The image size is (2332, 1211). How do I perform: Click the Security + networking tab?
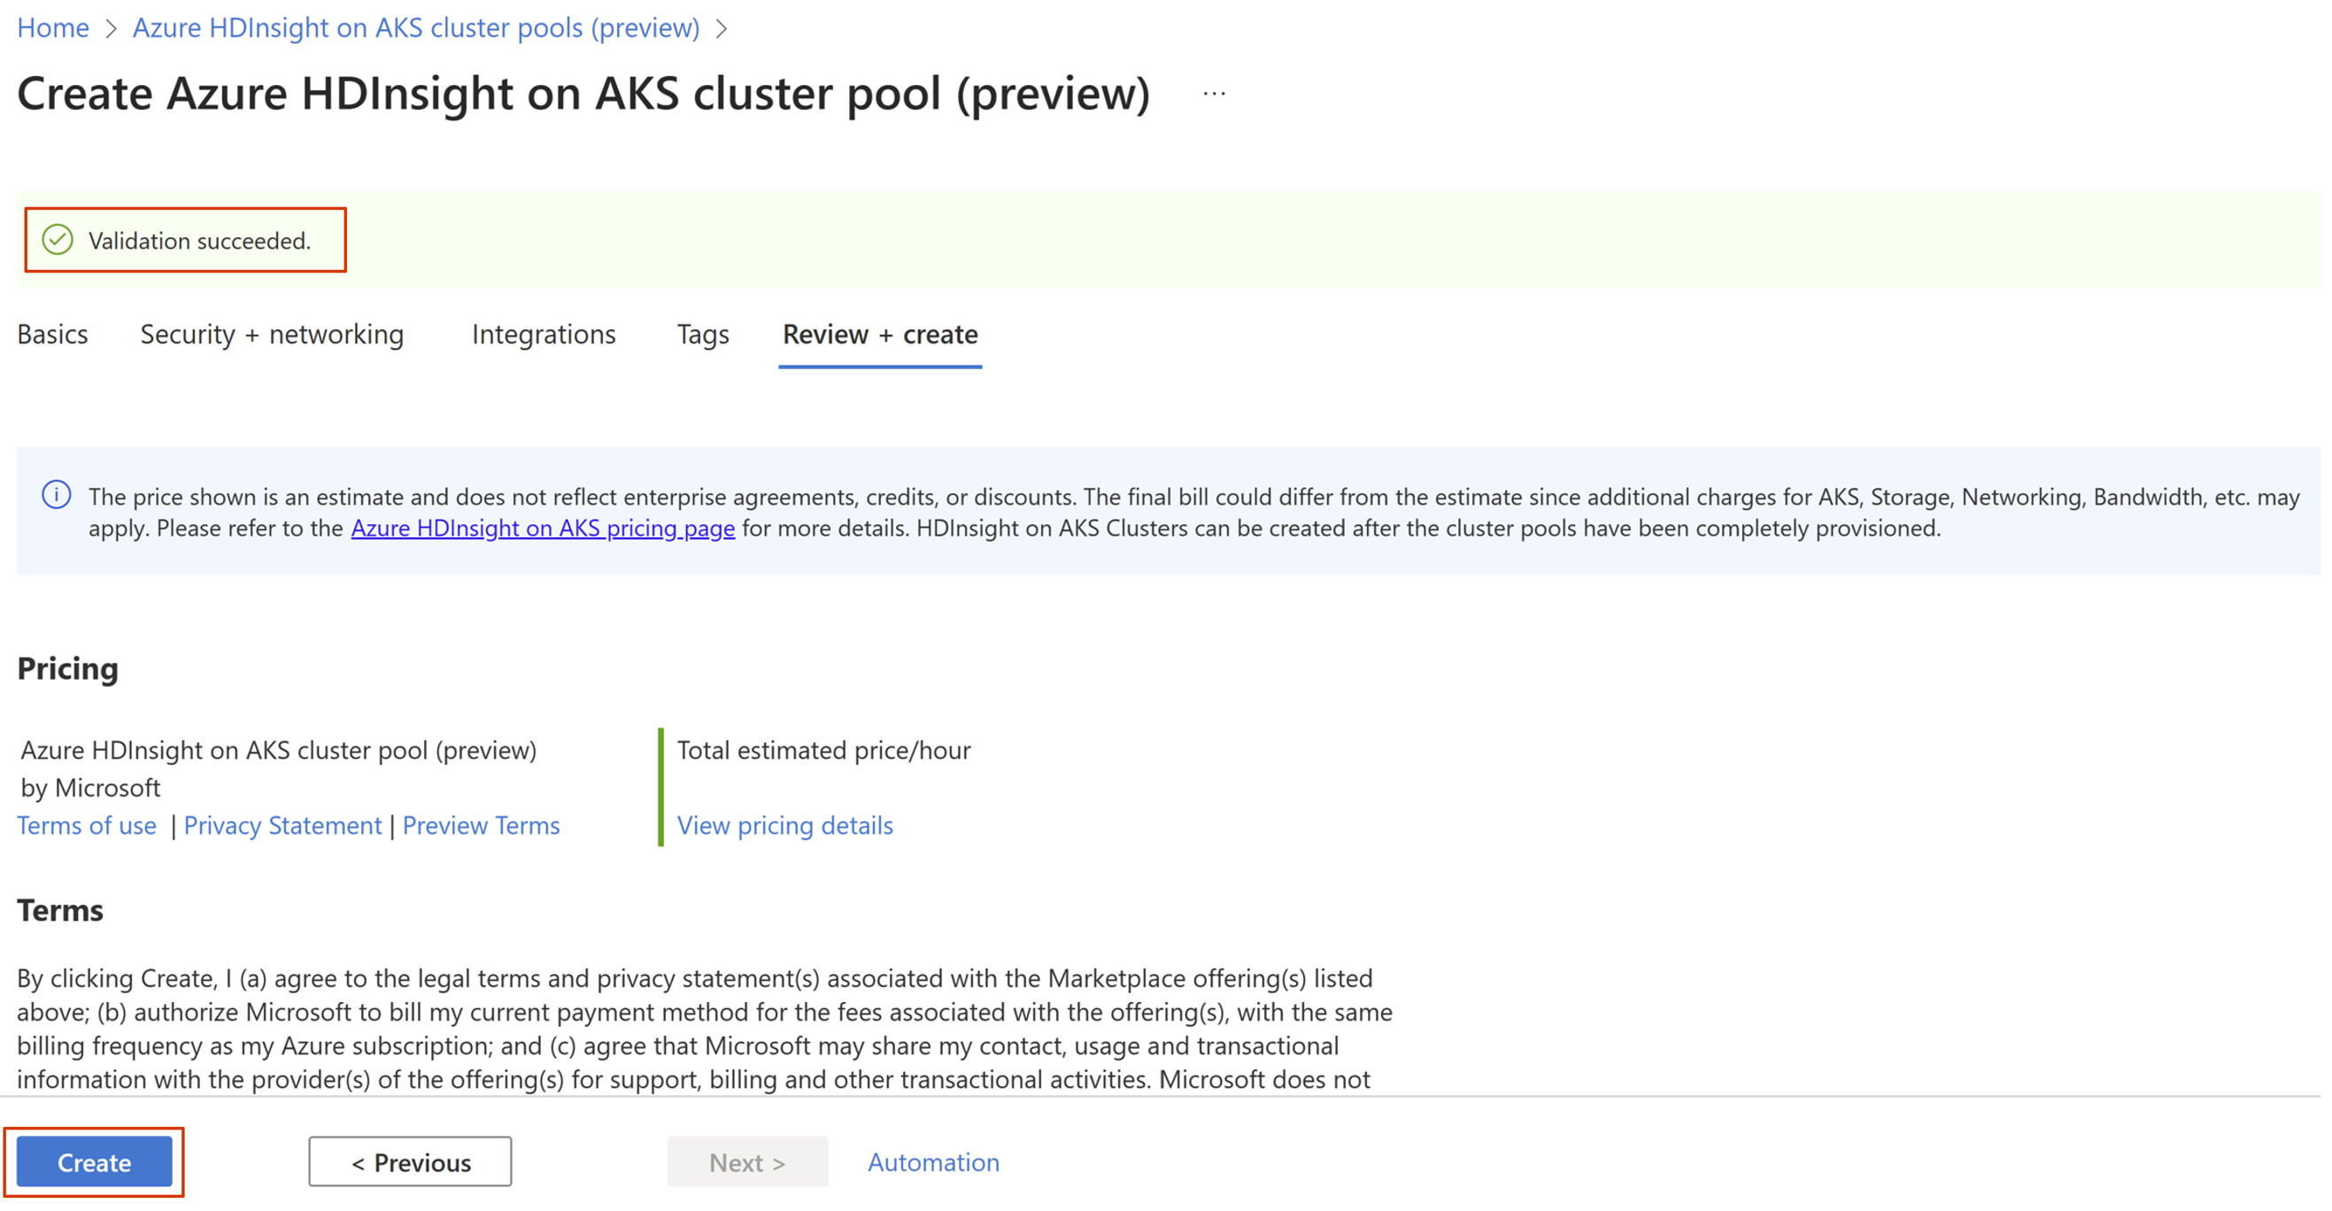point(272,335)
